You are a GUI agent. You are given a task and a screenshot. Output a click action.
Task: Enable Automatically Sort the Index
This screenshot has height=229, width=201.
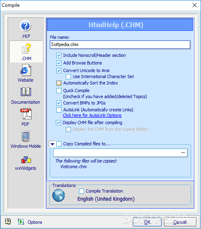59,83
